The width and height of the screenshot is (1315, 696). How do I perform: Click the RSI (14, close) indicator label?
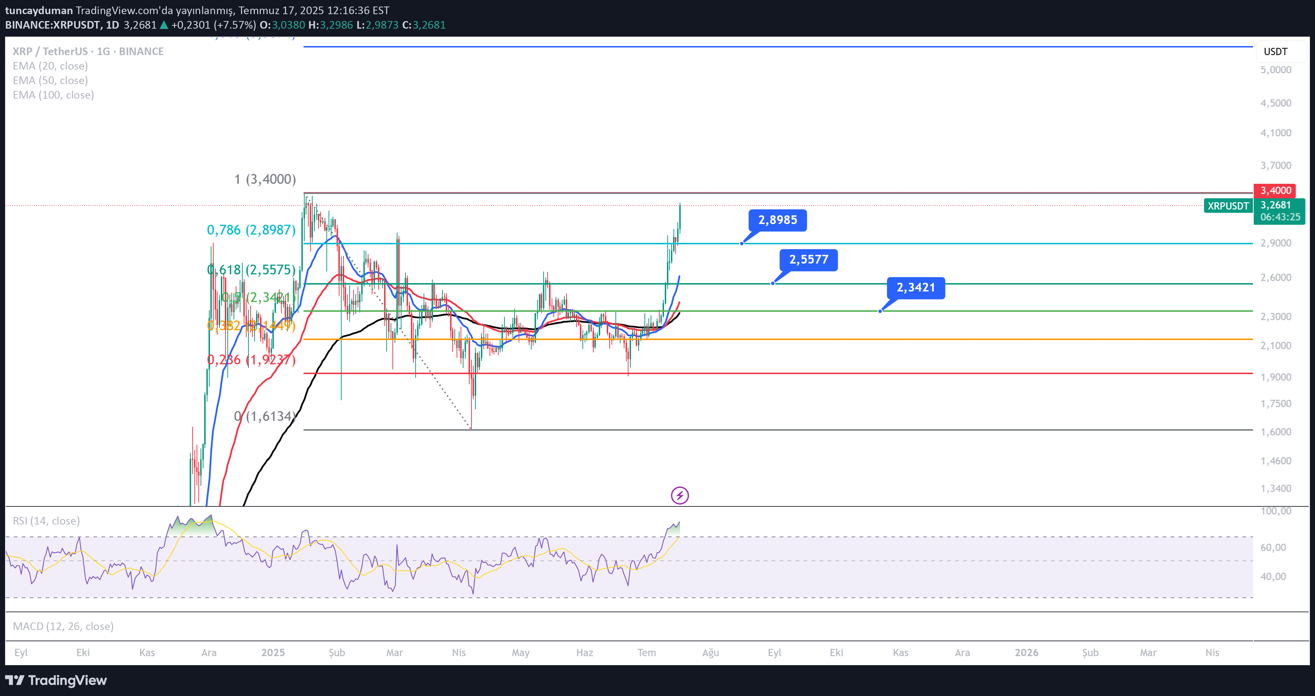[x=46, y=521]
